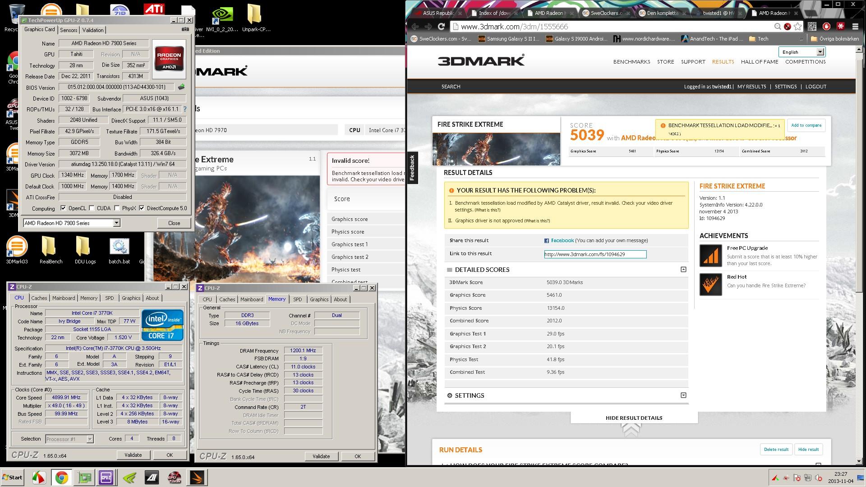Open the English language dropdown

802,52
